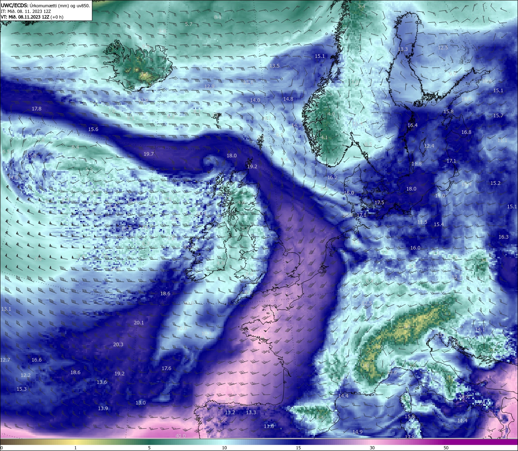Click the 4.0 value over Norway
Image resolution: width=518 pixels, height=451 pixels.
331,114
